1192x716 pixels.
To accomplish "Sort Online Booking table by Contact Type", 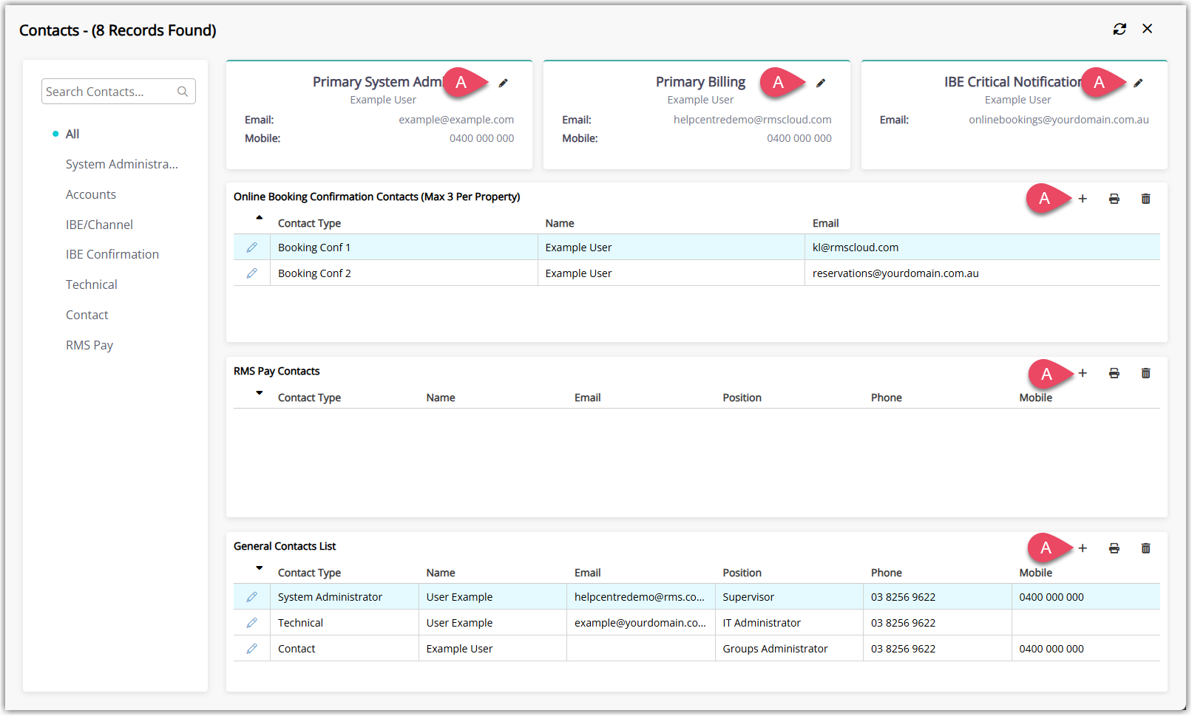I will tap(309, 223).
